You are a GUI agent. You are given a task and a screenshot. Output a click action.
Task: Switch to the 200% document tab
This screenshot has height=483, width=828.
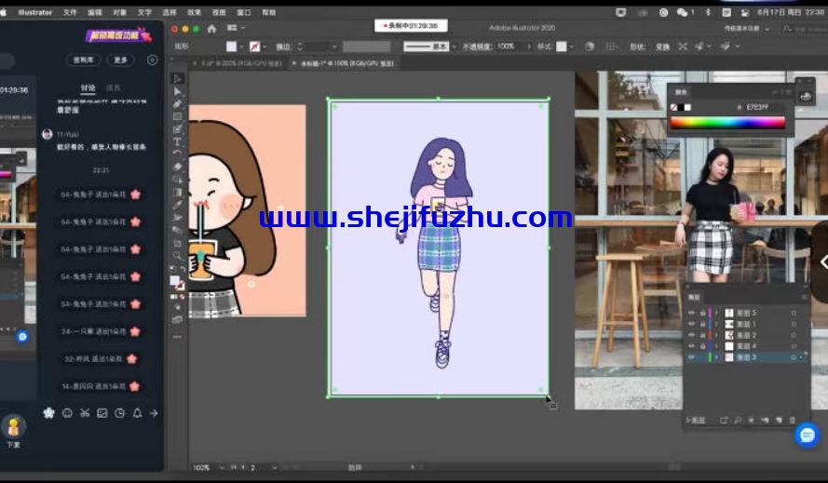tap(238, 63)
